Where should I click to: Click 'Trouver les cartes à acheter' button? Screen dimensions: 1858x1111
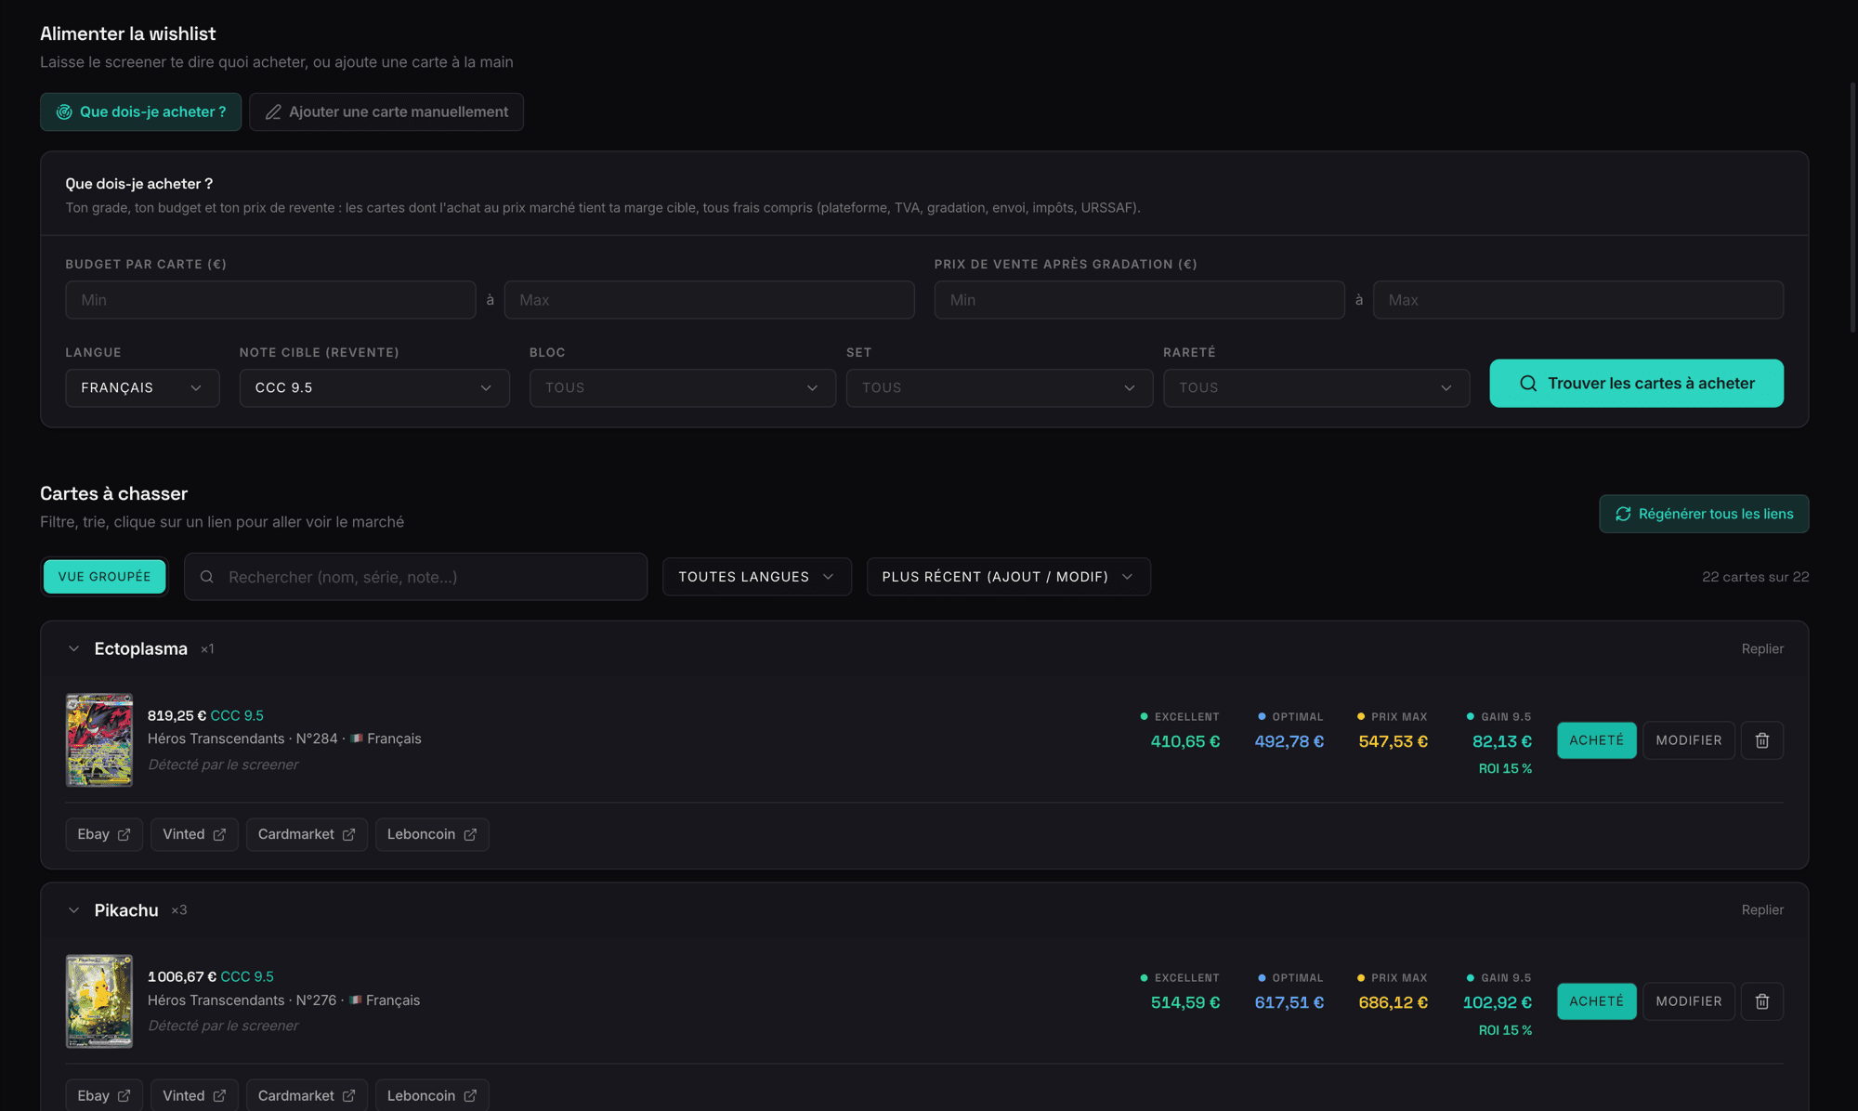tap(1636, 383)
